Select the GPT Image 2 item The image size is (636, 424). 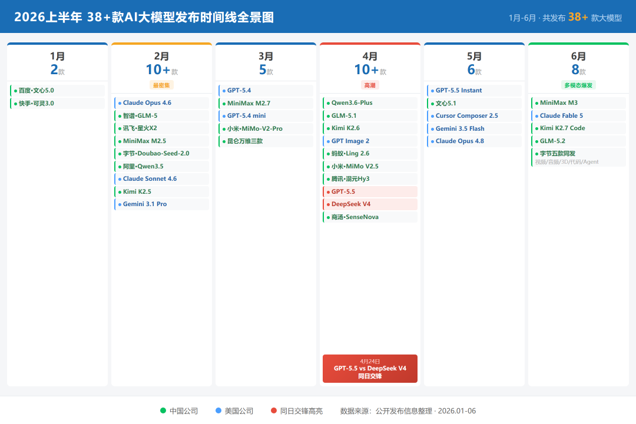(370, 141)
